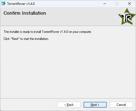Click the blank area of the dialog body
The height and width of the screenshot is (111, 136).
[x=68, y=69]
